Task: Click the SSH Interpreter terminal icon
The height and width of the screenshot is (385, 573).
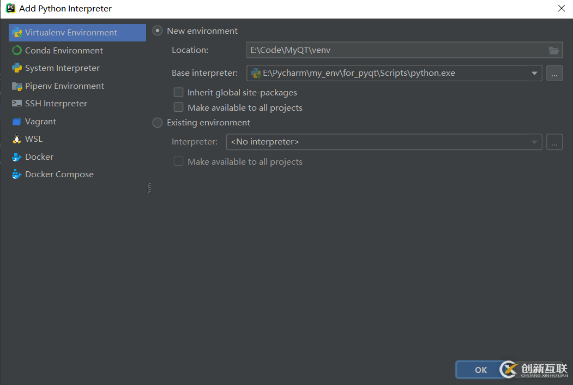Action: [x=17, y=104]
